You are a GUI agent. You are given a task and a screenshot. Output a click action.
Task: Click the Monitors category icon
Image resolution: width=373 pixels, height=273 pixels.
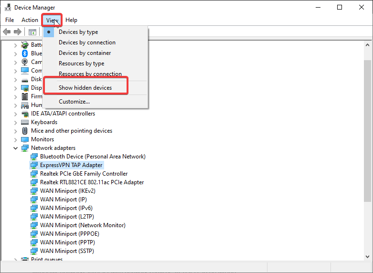tap(25, 139)
